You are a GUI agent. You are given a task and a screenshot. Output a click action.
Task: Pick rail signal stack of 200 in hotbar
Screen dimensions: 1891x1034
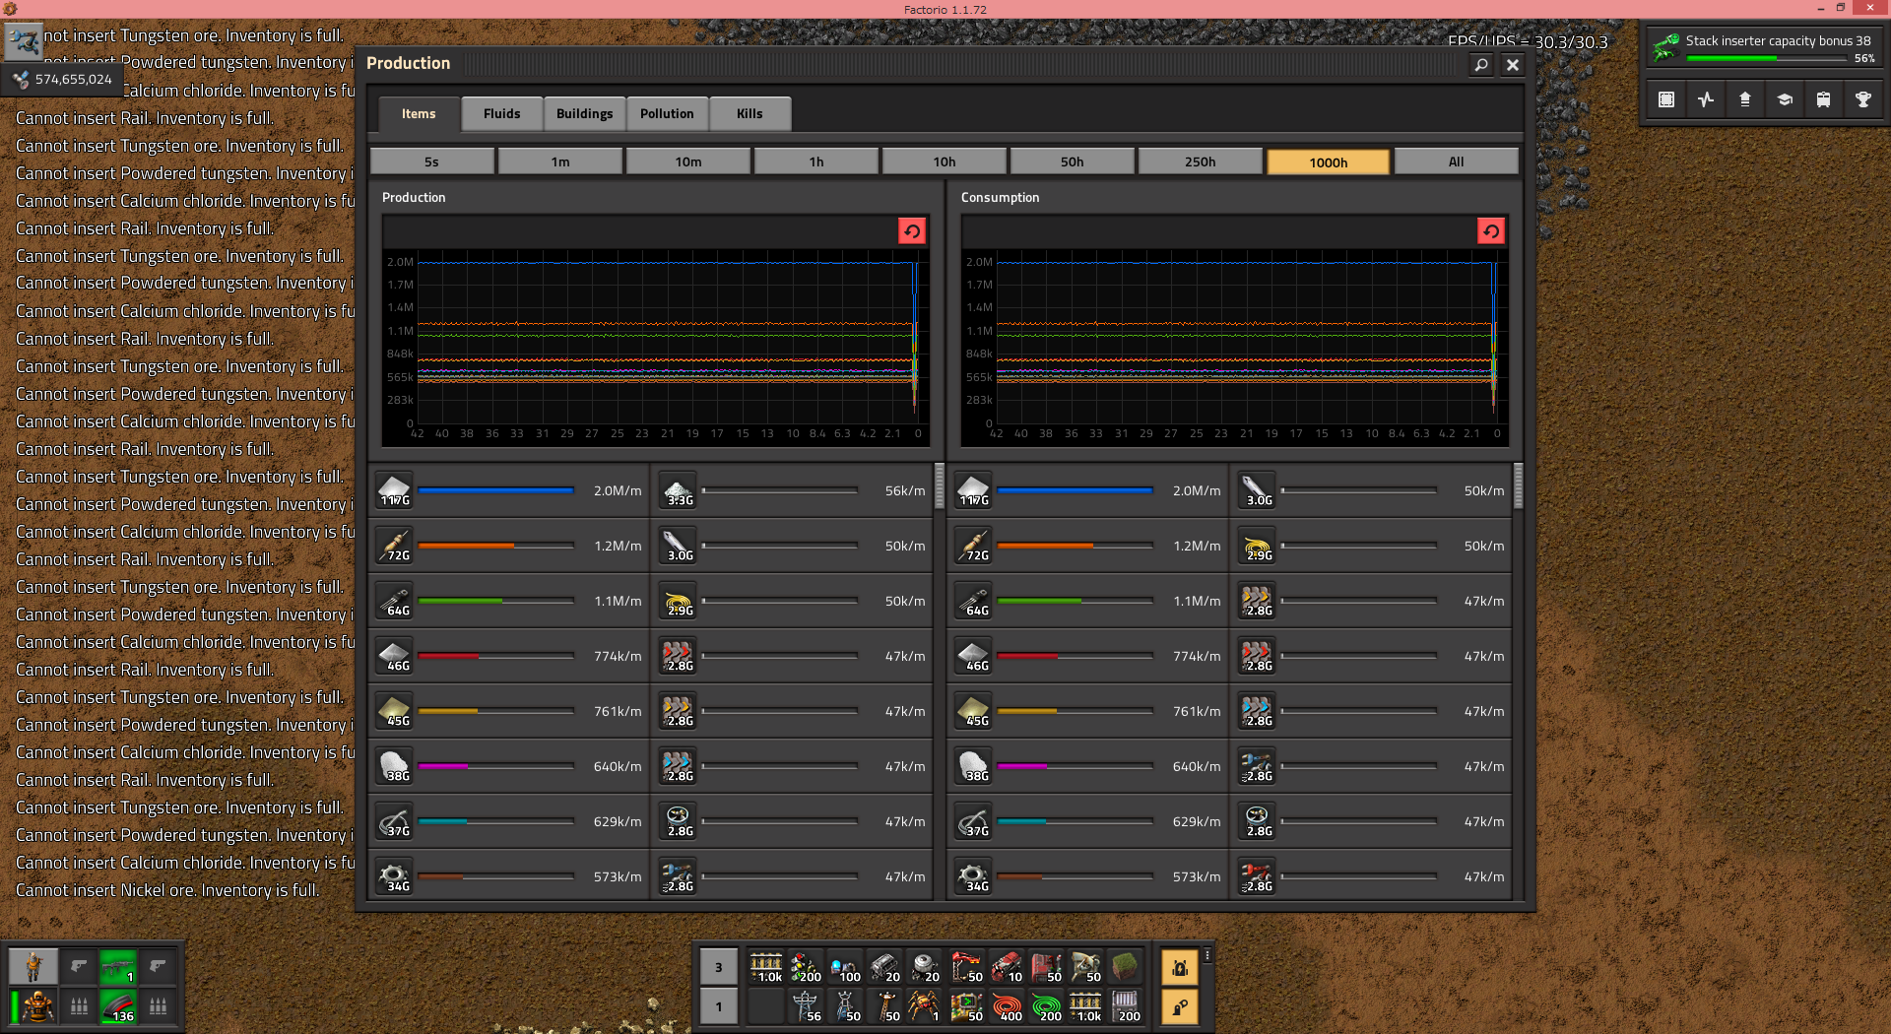coord(806,967)
